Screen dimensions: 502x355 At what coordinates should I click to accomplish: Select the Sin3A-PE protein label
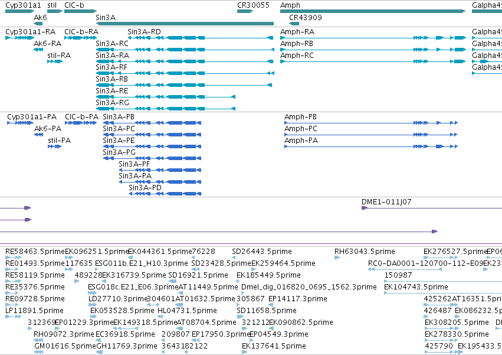[119, 141]
